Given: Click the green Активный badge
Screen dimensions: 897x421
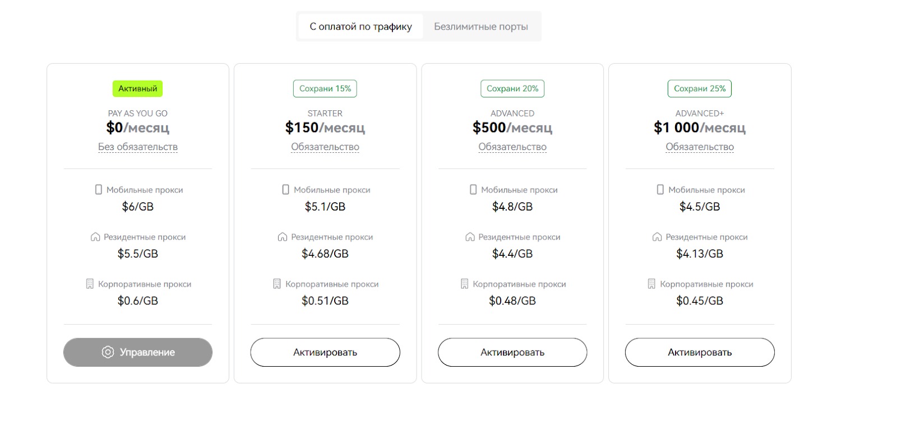Looking at the screenshot, I should (x=138, y=88).
